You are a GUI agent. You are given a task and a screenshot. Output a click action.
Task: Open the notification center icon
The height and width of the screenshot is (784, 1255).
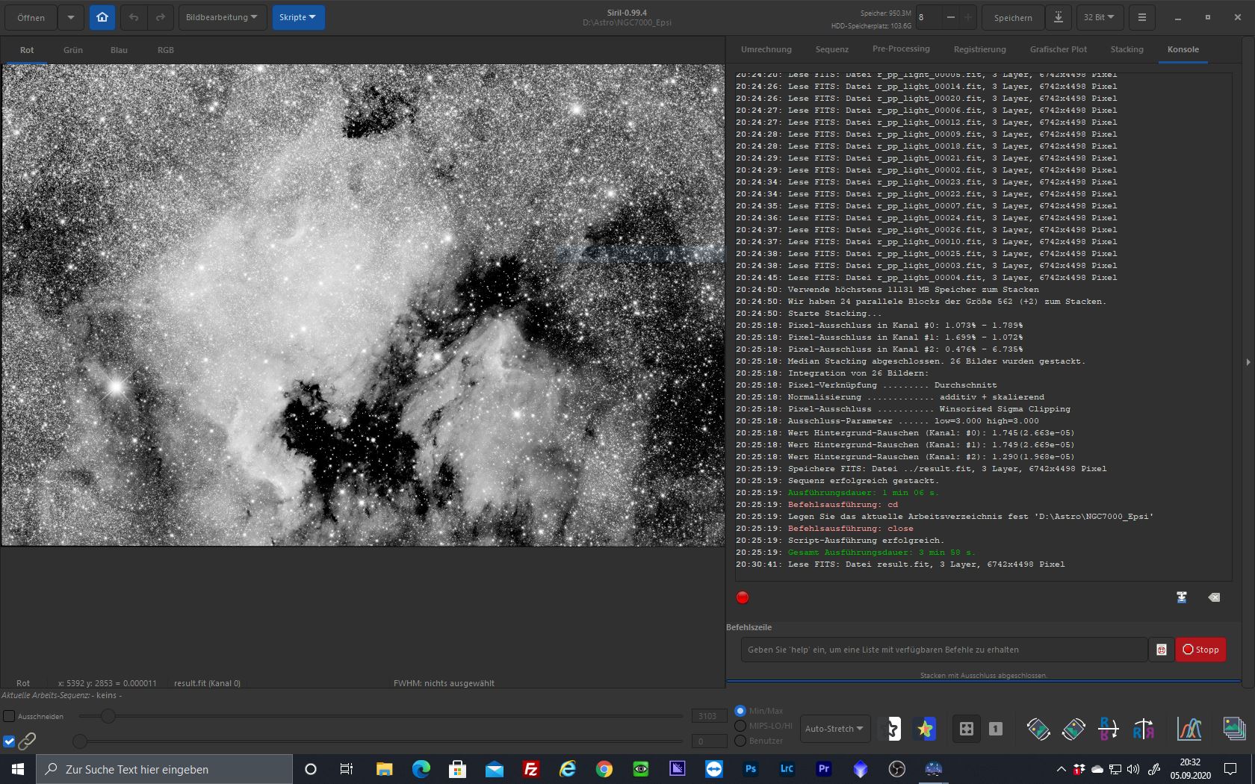(x=1230, y=769)
